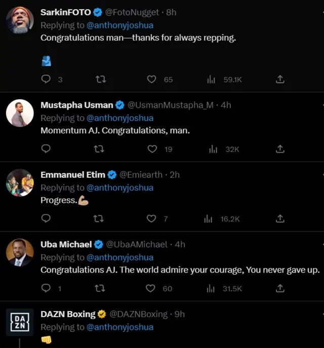Image resolution: width=324 pixels, height=348 pixels.
Task: Reply to Mustapha Usman's tweet
Action: coord(46,149)
